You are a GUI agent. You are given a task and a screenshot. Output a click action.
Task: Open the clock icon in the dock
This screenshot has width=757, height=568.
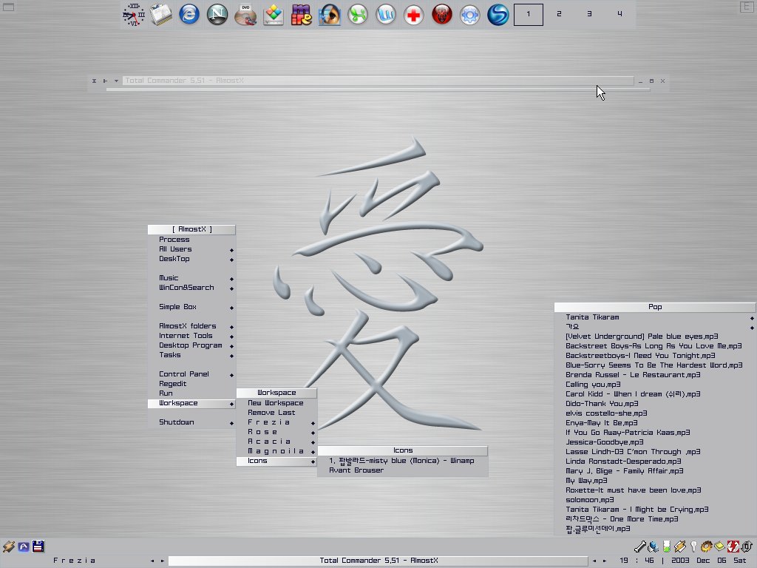click(134, 14)
